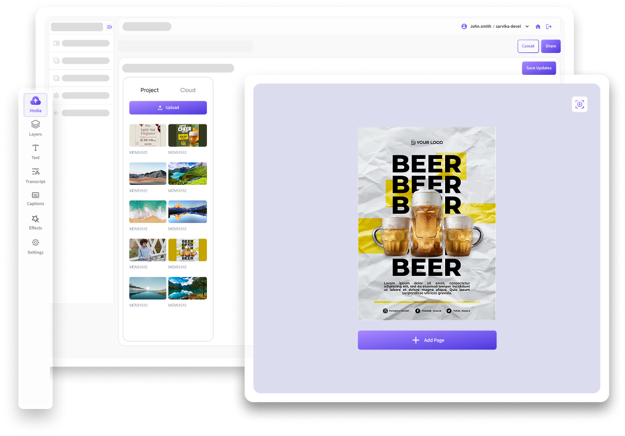Open the Text panel
This screenshot has width=625, height=436.
click(35, 151)
